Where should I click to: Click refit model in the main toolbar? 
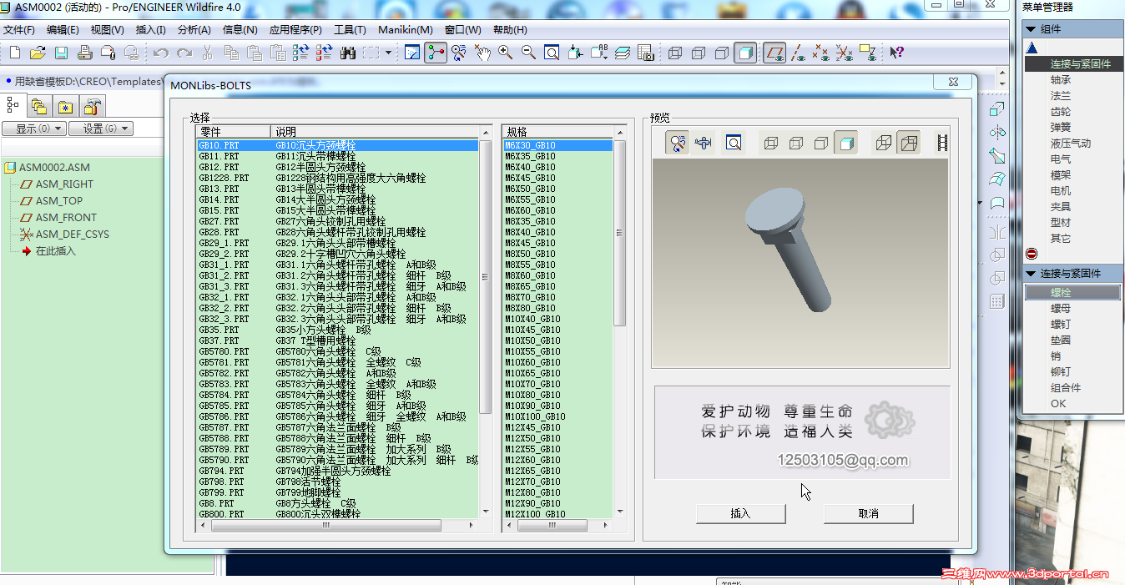(x=552, y=53)
